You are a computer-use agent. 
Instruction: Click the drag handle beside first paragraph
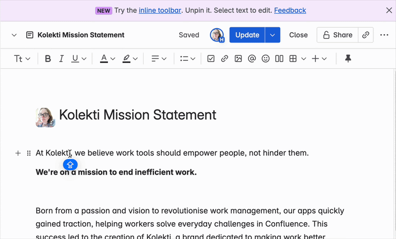point(29,153)
